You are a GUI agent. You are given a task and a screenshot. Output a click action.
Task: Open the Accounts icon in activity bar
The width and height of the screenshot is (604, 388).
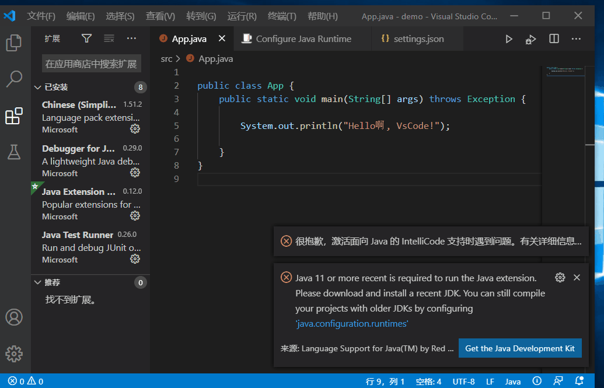pos(14,317)
